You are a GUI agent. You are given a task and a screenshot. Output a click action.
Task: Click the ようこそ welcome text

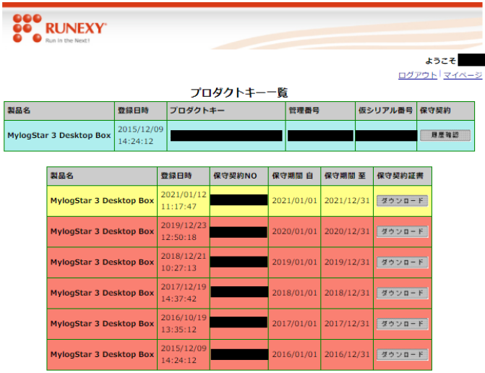440,61
